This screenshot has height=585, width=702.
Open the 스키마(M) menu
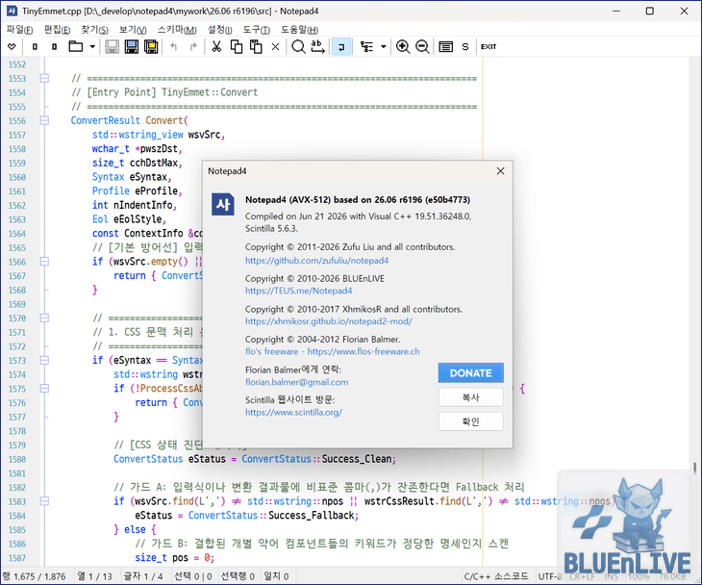pos(177,30)
